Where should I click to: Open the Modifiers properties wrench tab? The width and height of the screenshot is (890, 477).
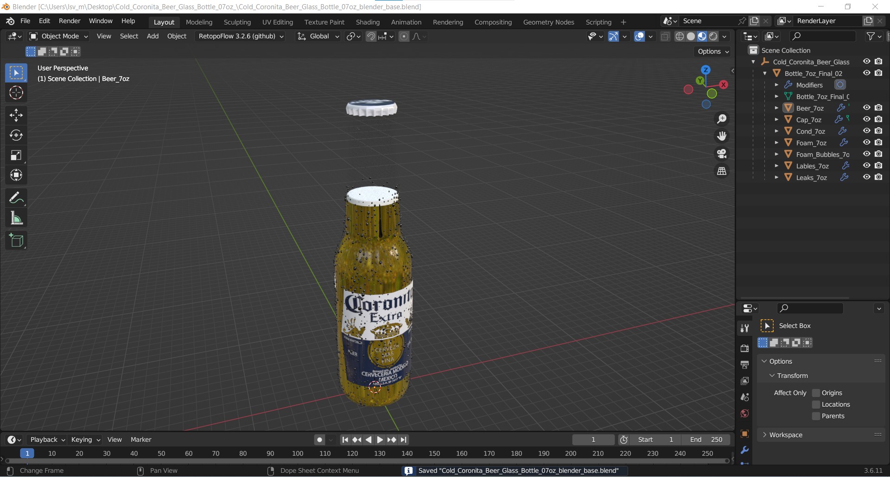tap(744, 450)
